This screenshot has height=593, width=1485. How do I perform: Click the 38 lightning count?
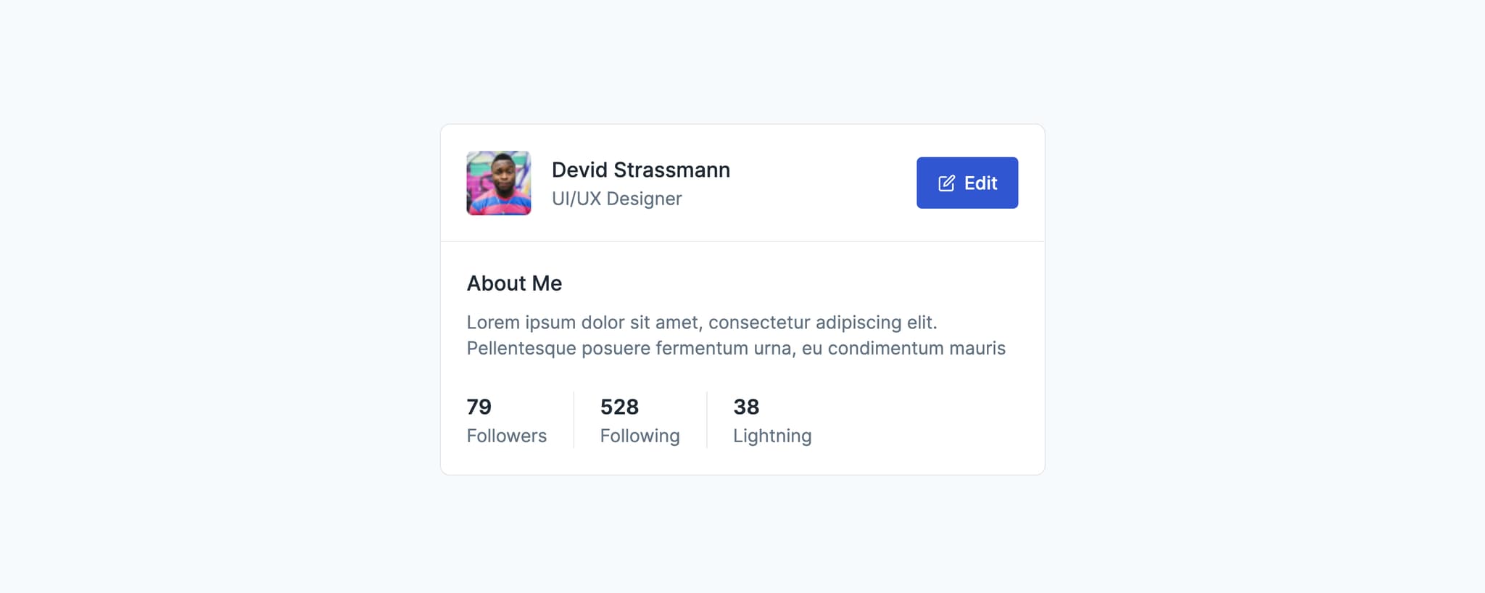746,407
